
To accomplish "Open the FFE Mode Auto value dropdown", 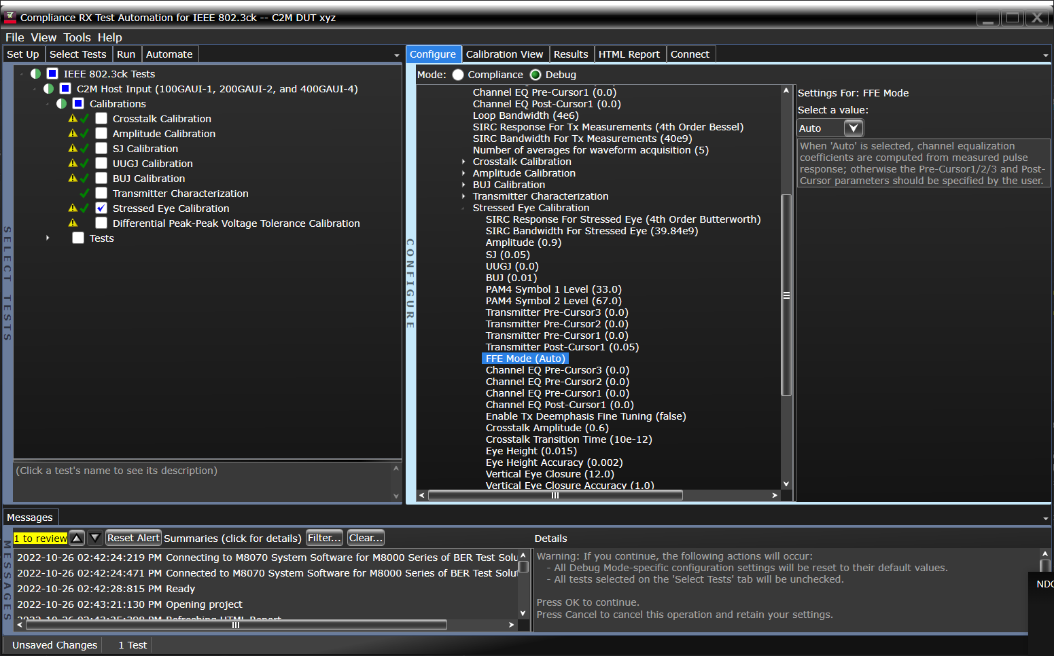I will (853, 128).
